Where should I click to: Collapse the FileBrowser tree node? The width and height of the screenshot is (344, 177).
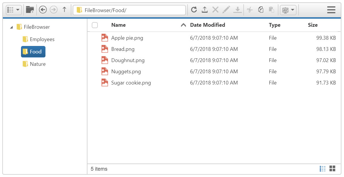point(12,27)
